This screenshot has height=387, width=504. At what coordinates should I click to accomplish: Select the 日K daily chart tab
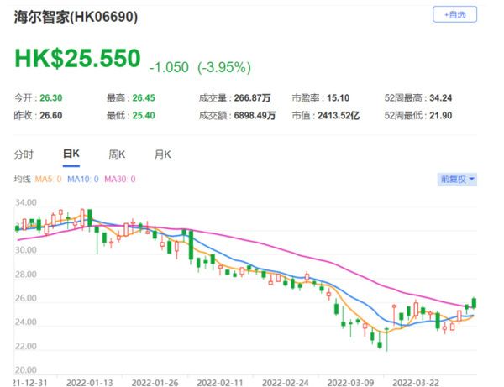tap(71, 154)
